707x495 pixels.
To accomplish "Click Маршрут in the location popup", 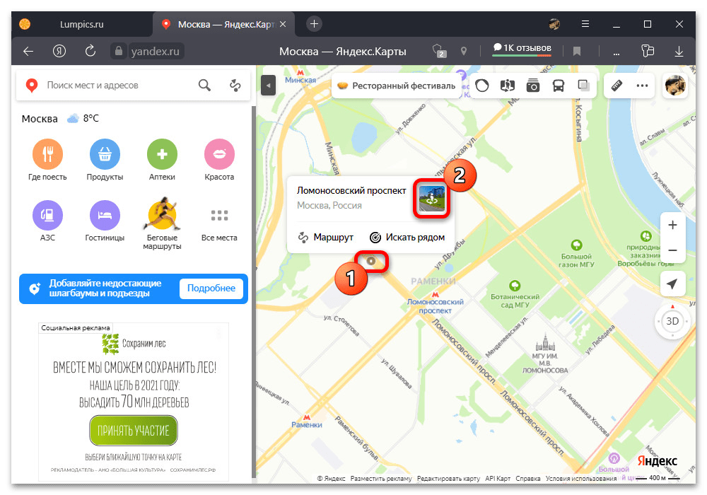I will (325, 238).
